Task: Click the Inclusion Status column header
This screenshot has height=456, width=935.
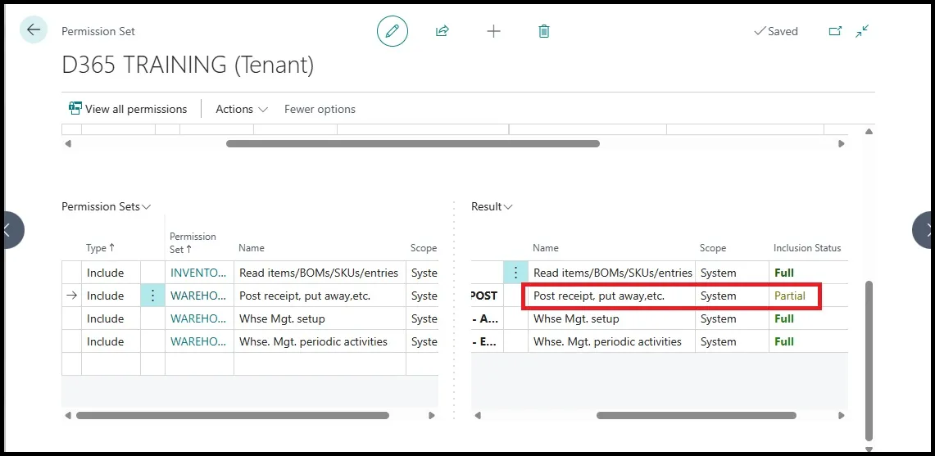Action: (x=807, y=248)
